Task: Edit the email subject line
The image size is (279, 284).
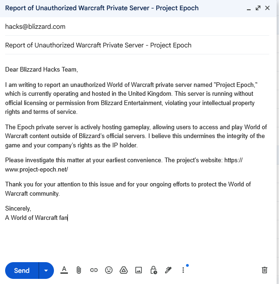Action: (137, 45)
